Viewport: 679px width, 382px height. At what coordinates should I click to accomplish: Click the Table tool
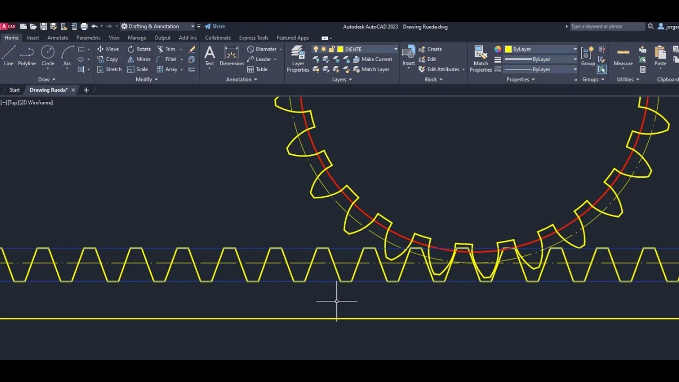[x=257, y=69]
